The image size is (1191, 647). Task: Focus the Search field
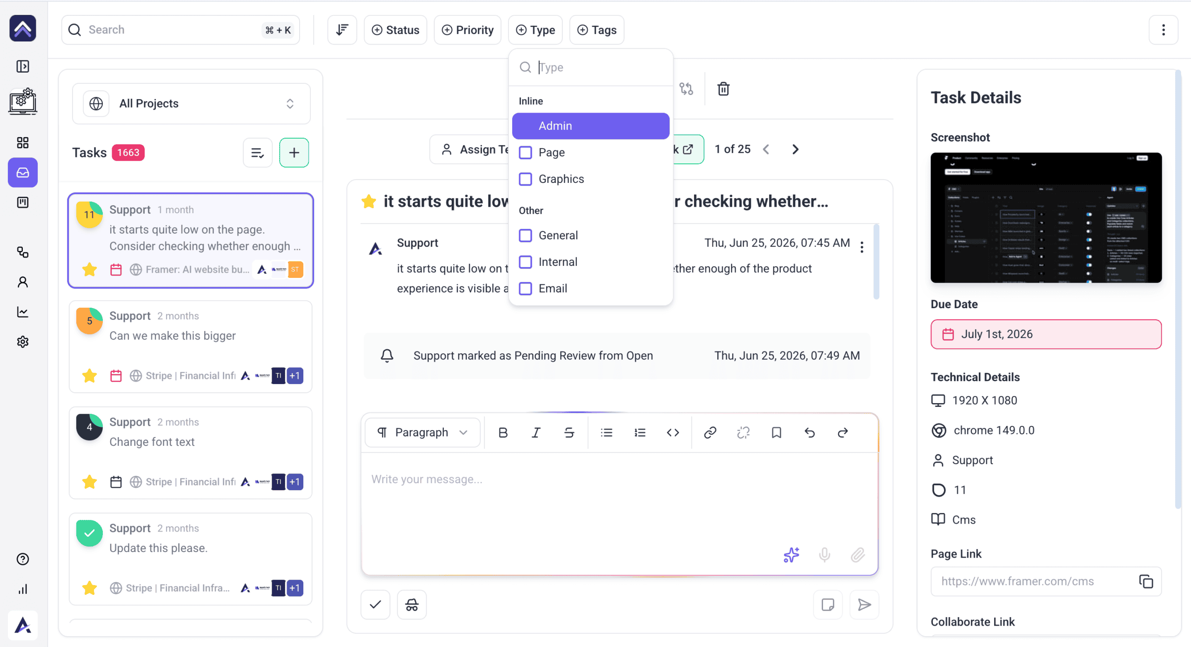click(181, 30)
